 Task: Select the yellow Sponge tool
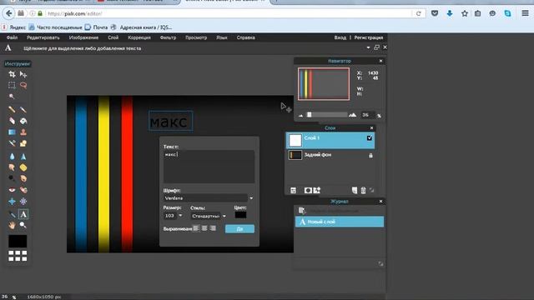click(x=23, y=167)
